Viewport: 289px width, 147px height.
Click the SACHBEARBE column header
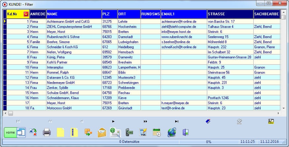pos(267,14)
